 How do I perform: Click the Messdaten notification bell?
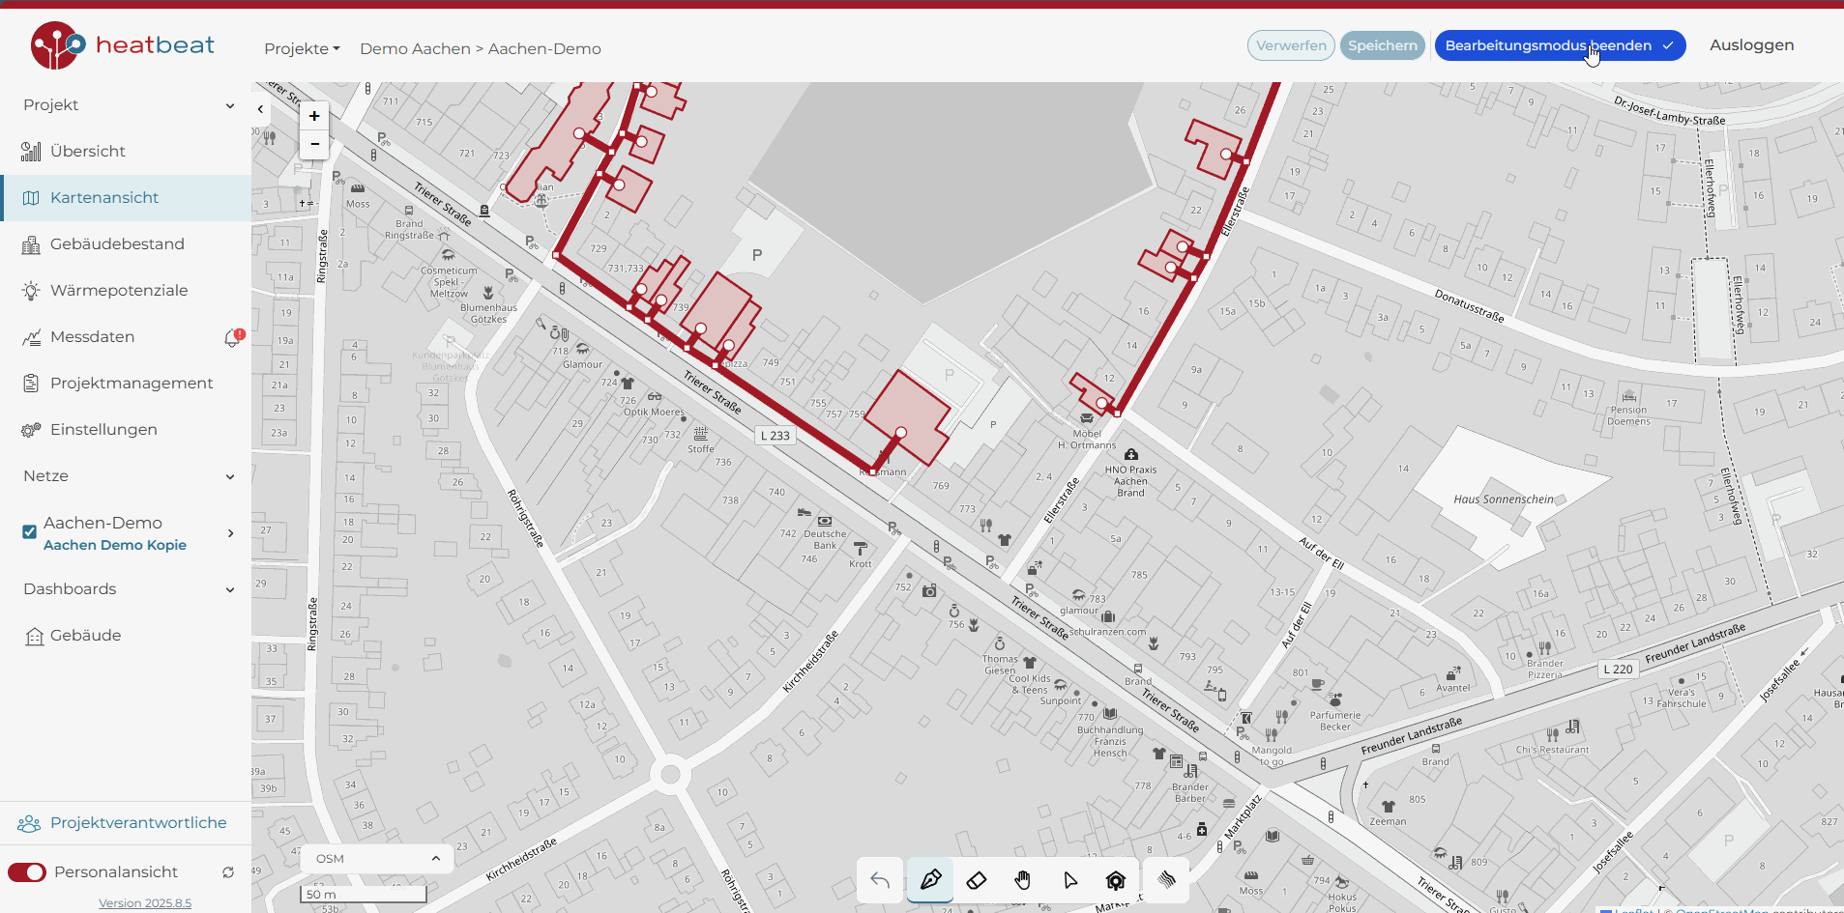233,337
